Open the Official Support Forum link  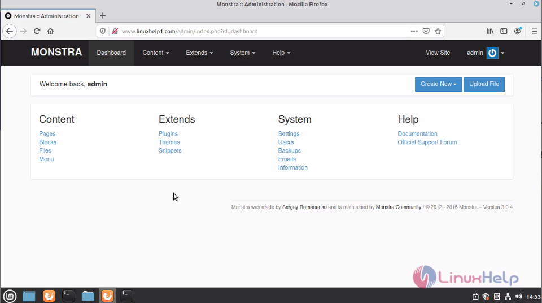click(x=427, y=142)
